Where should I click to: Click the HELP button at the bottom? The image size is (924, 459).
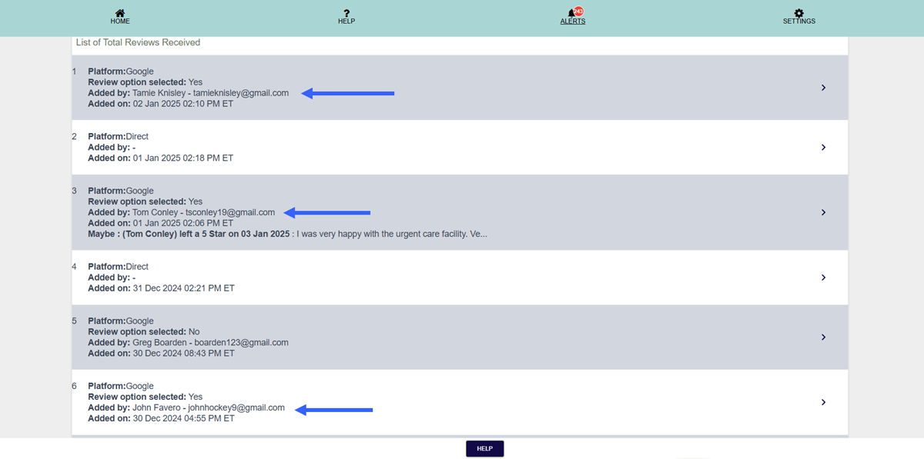tap(484, 448)
